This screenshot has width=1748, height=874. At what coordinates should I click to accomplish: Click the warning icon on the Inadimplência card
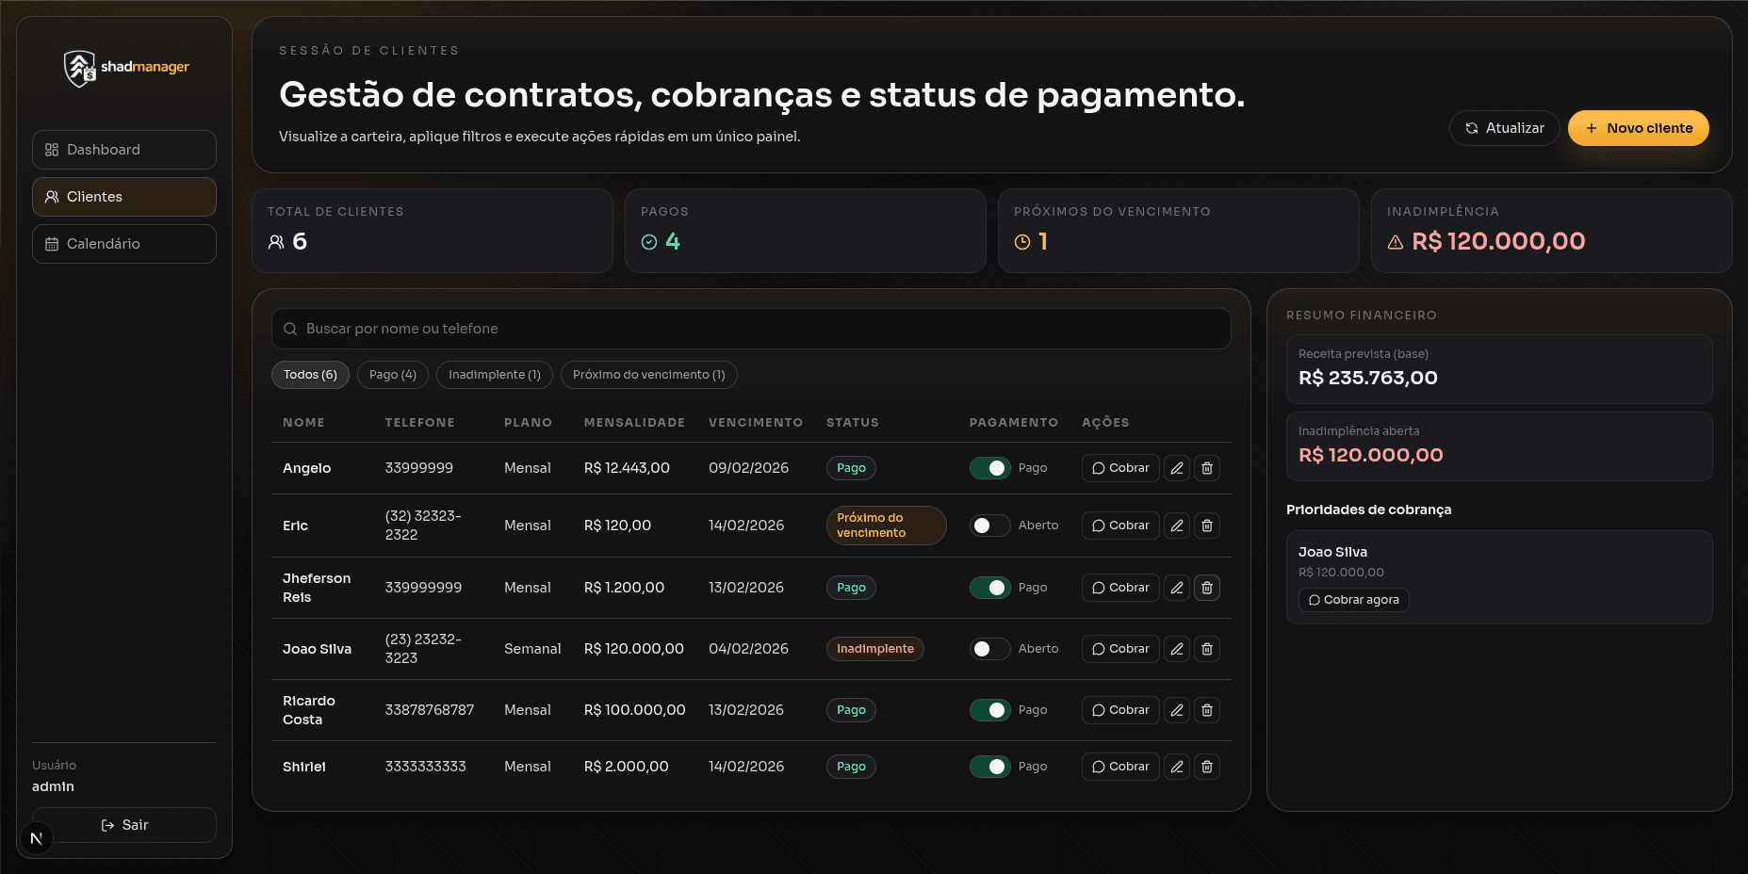(x=1394, y=241)
